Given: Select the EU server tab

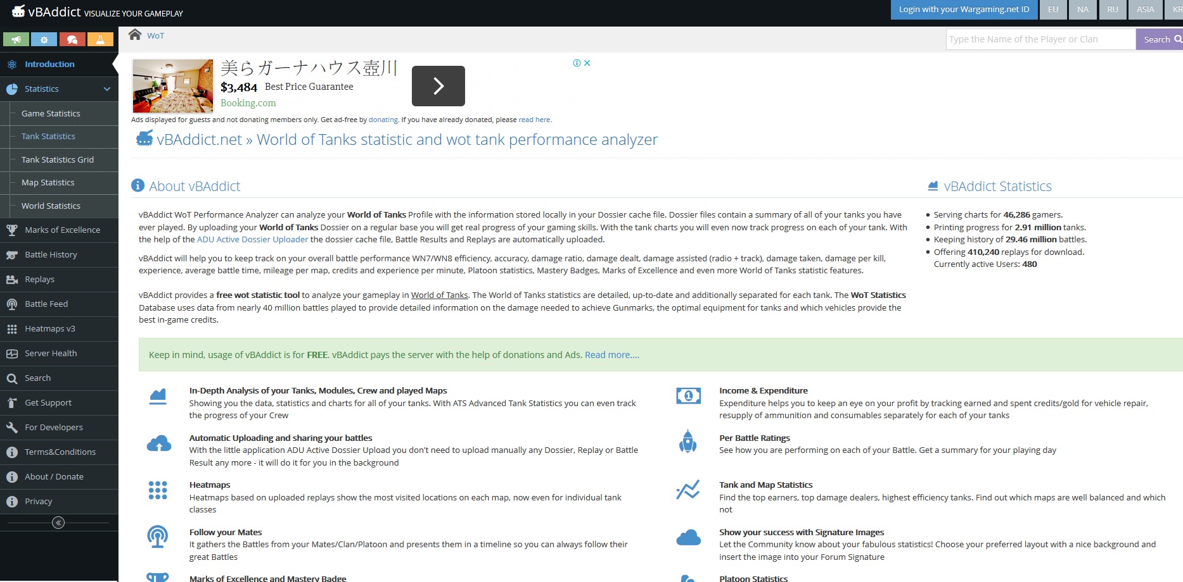Looking at the screenshot, I should [x=1053, y=9].
